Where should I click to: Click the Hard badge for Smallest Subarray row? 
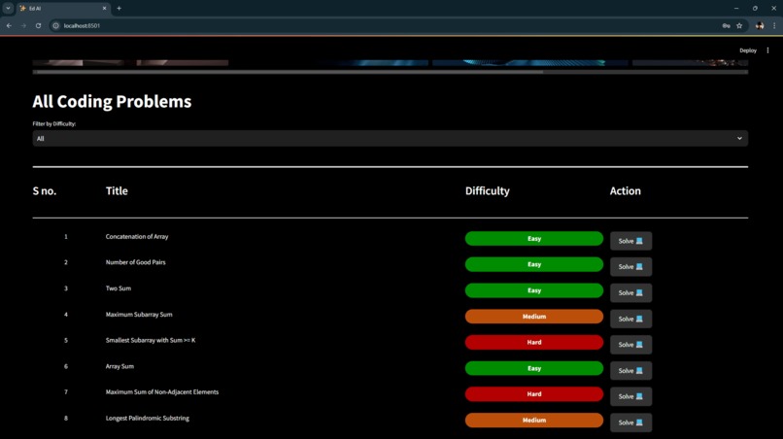[x=533, y=342]
